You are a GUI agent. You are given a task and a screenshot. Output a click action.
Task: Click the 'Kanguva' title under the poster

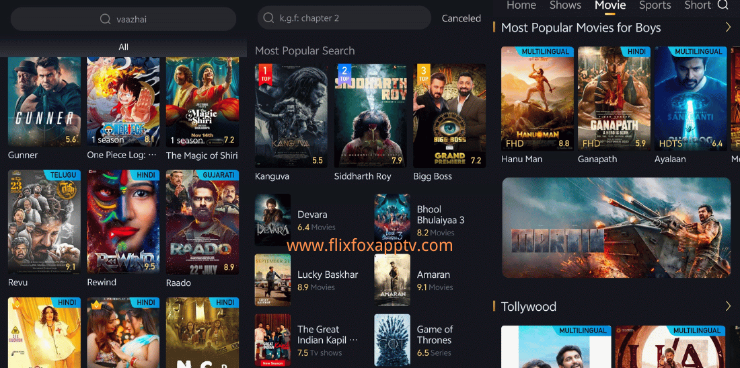pos(272,176)
